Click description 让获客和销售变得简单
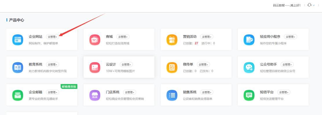 (198, 99)
